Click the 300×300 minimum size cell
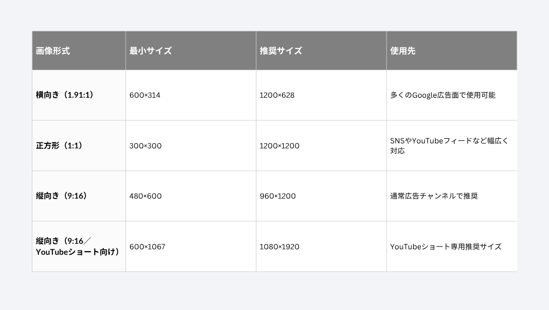 pyautogui.click(x=191, y=146)
